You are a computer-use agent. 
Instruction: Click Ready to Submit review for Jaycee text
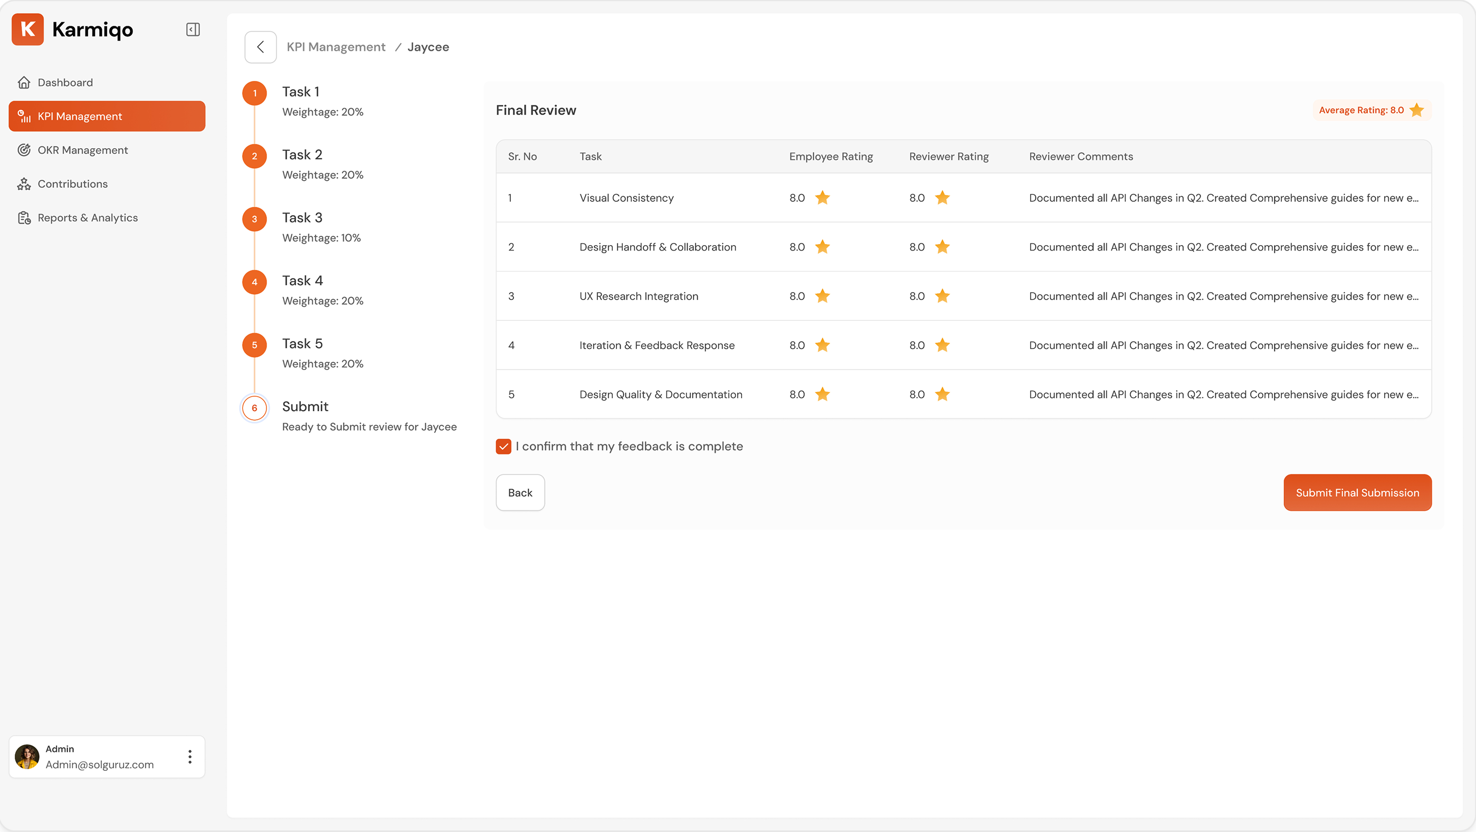tap(369, 427)
